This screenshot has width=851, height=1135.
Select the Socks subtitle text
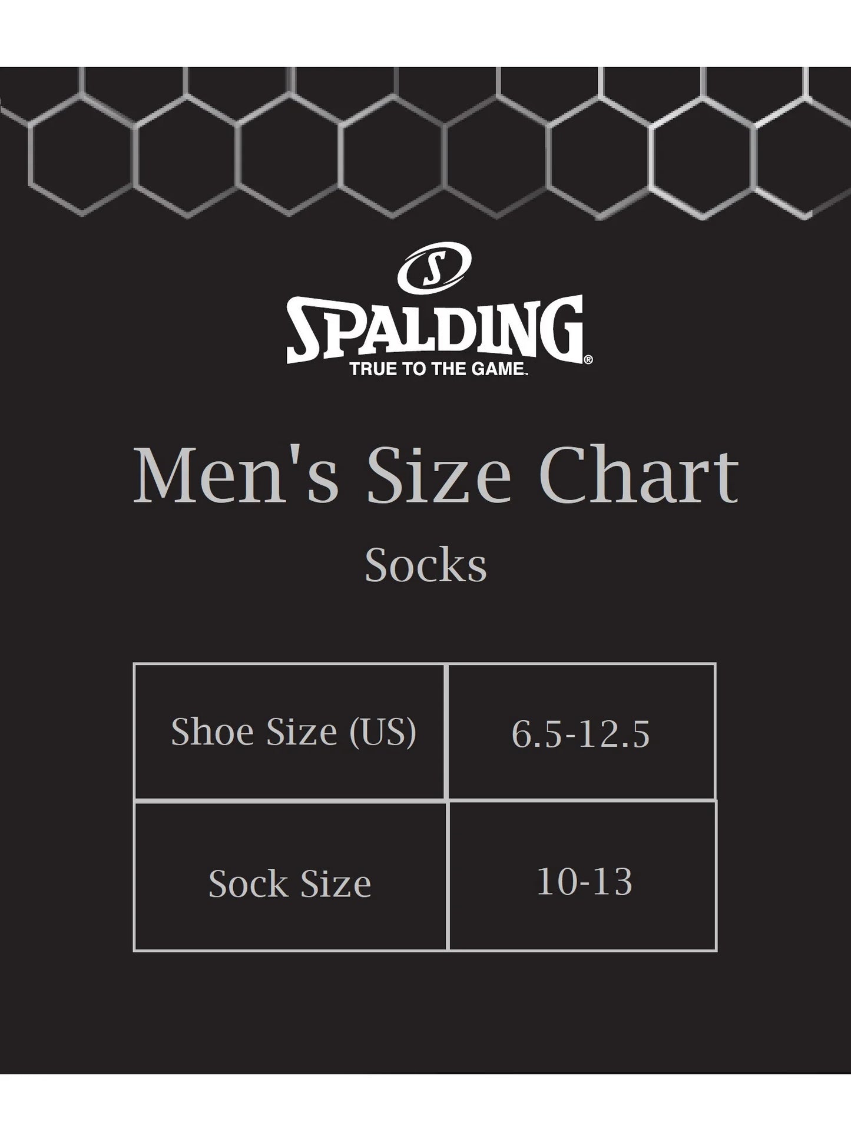[426, 566]
